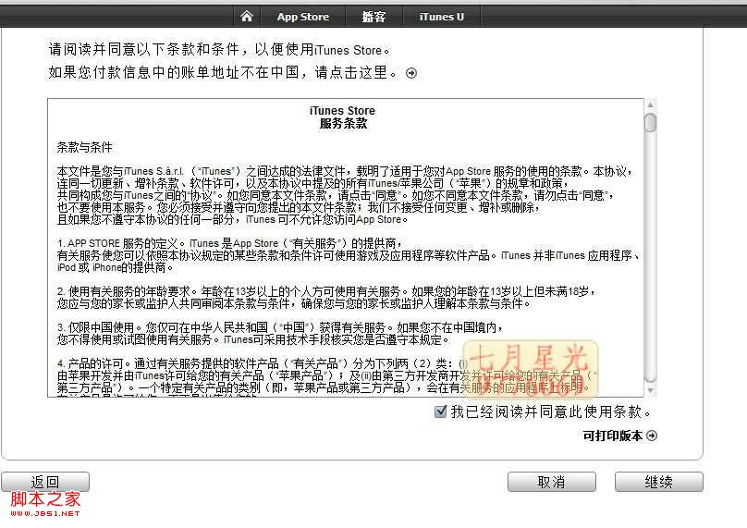Click the paragraph 2. 使用有关服务的年龄要求
Viewport: 747px width, 528px height.
tap(326, 298)
